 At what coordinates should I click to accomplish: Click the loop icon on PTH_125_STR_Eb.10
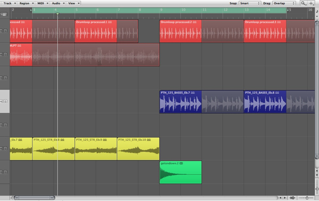pyautogui.click(x=149, y=140)
